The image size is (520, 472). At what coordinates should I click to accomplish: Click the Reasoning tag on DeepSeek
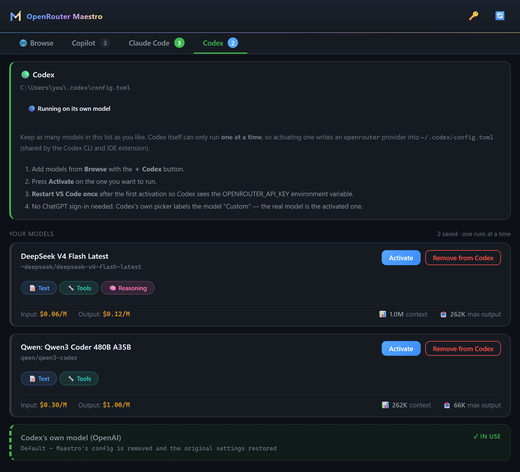[x=128, y=288]
